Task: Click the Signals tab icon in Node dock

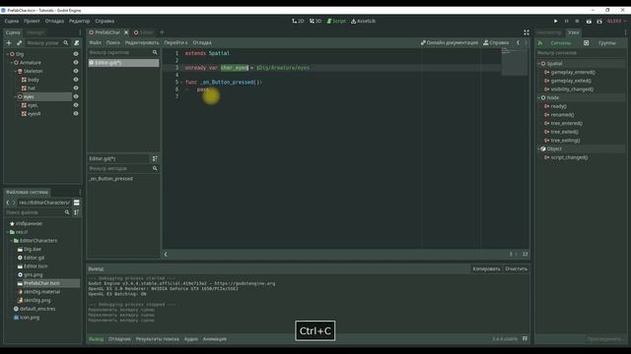Action: [x=540, y=43]
